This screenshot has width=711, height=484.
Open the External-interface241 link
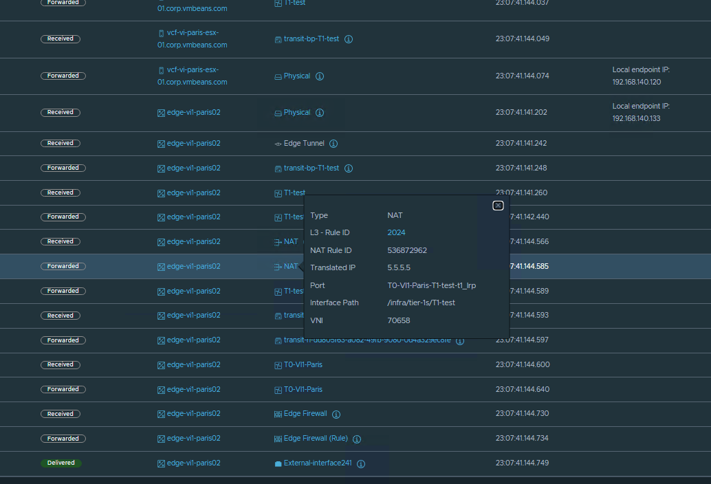pyautogui.click(x=317, y=463)
